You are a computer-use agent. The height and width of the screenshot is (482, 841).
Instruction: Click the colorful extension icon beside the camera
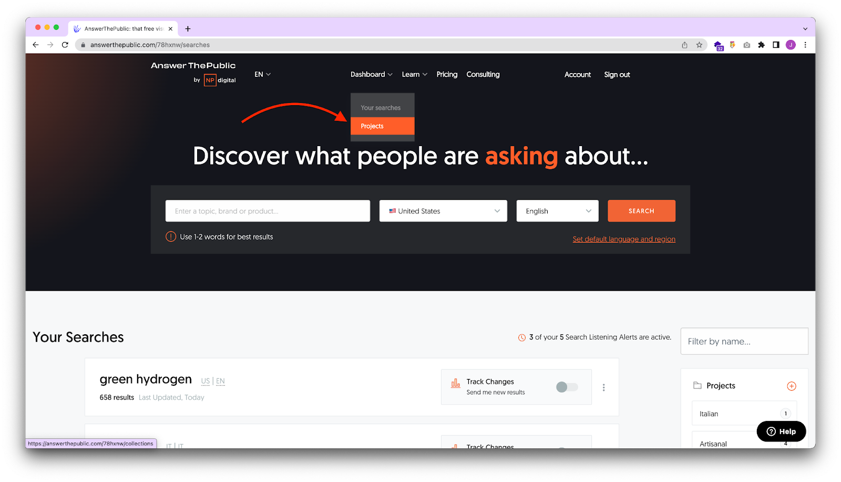[732, 45]
